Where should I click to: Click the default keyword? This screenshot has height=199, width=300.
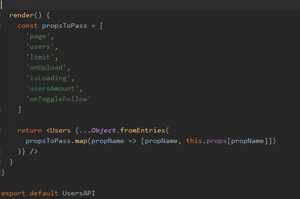[x=44, y=193]
